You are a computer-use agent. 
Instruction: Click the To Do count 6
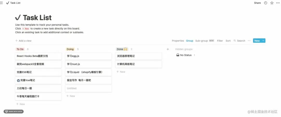point(28,49)
